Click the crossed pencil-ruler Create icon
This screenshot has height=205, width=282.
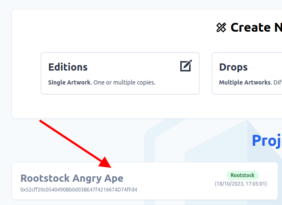click(221, 27)
